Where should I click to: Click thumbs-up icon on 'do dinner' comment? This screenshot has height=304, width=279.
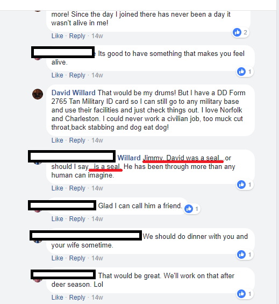tap(241, 254)
